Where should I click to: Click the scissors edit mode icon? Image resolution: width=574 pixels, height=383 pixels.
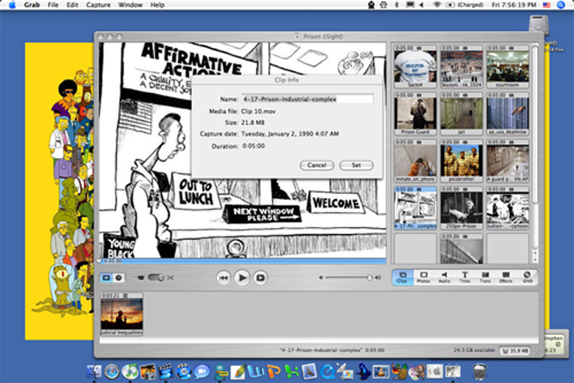pos(170,278)
